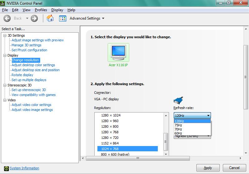
Task: Click main panel scroll up arrow
Action: click(246, 29)
